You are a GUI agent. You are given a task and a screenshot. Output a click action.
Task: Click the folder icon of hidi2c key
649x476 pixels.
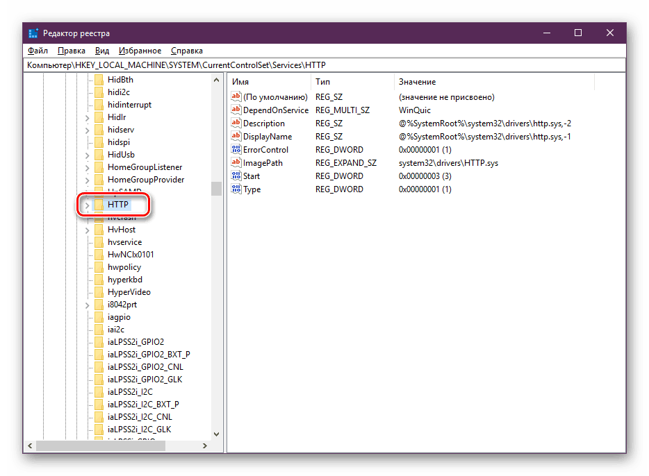(x=99, y=92)
